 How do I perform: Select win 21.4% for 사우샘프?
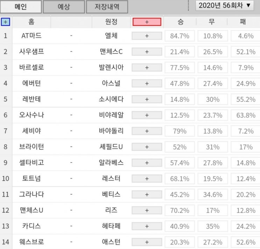[180, 52]
